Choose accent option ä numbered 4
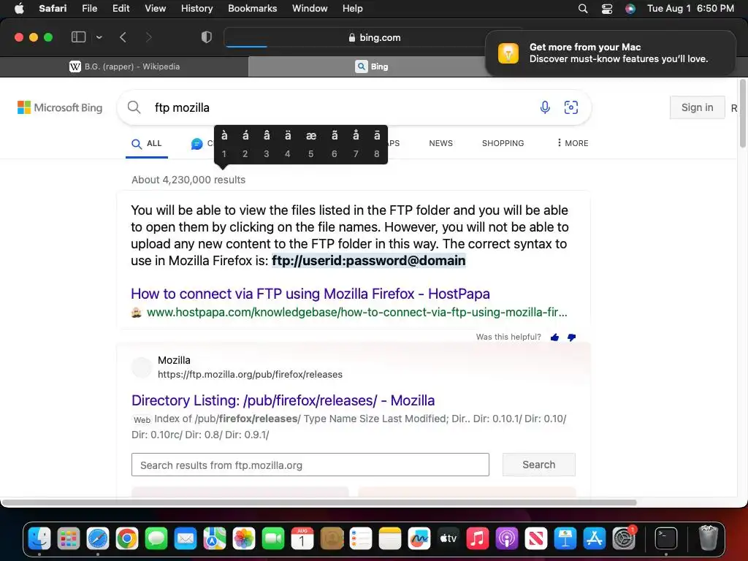The width and height of the screenshot is (748, 561). [288, 144]
